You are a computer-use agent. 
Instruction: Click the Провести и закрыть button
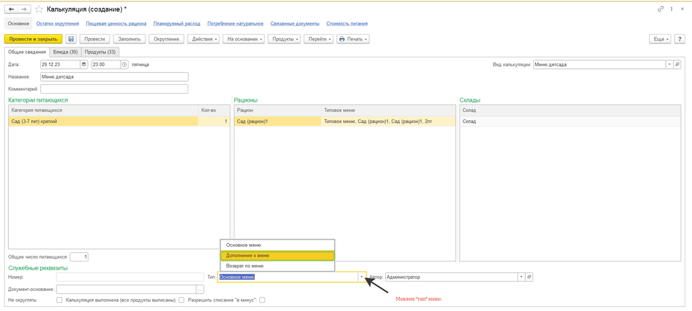[x=33, y=39]
